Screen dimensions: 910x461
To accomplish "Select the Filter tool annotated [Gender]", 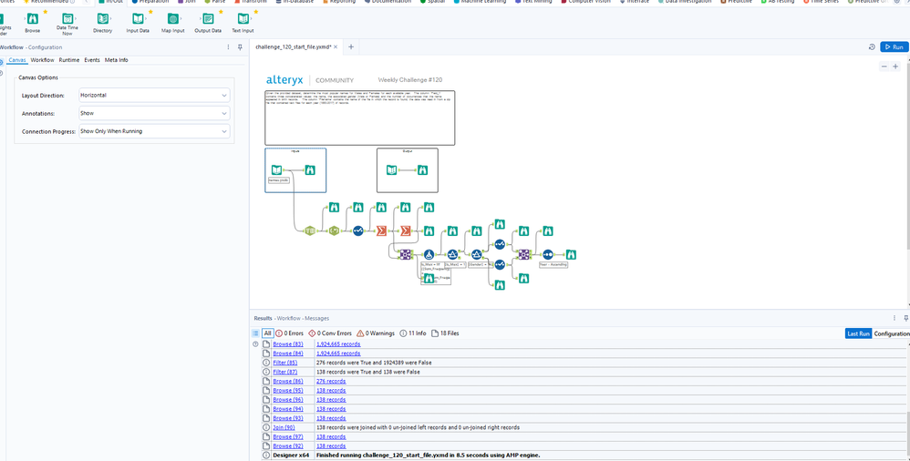I will [477, 254].
